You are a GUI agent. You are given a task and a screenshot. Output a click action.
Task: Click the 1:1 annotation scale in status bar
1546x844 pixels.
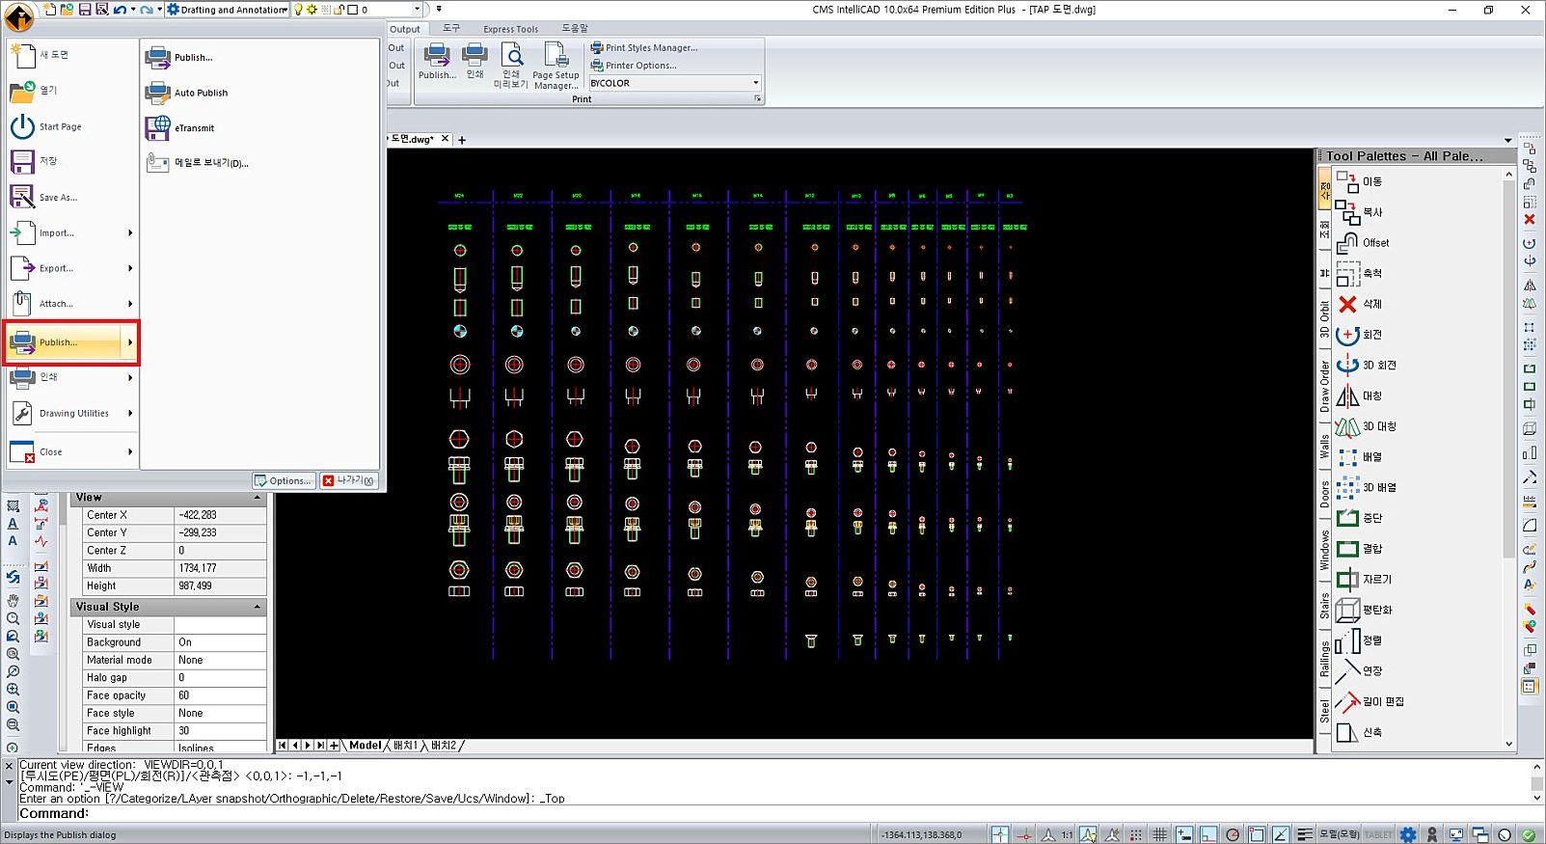(1067, 835)
